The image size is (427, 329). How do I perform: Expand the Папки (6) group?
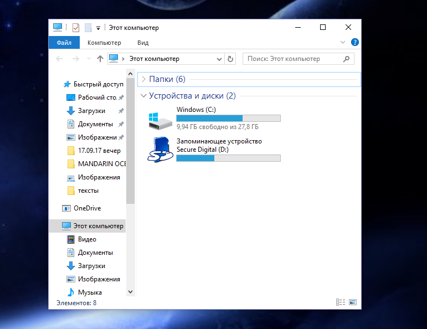point(144,79)
